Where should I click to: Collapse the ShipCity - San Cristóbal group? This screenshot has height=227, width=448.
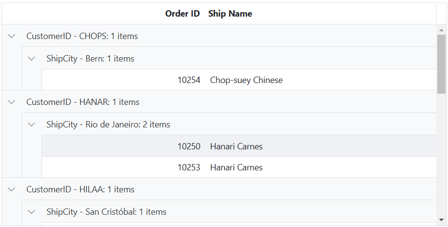[x=31, y=212]
